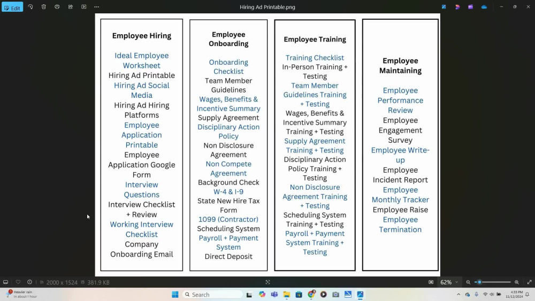
Task: Show file info with the info icon
Action: point(29,282)
